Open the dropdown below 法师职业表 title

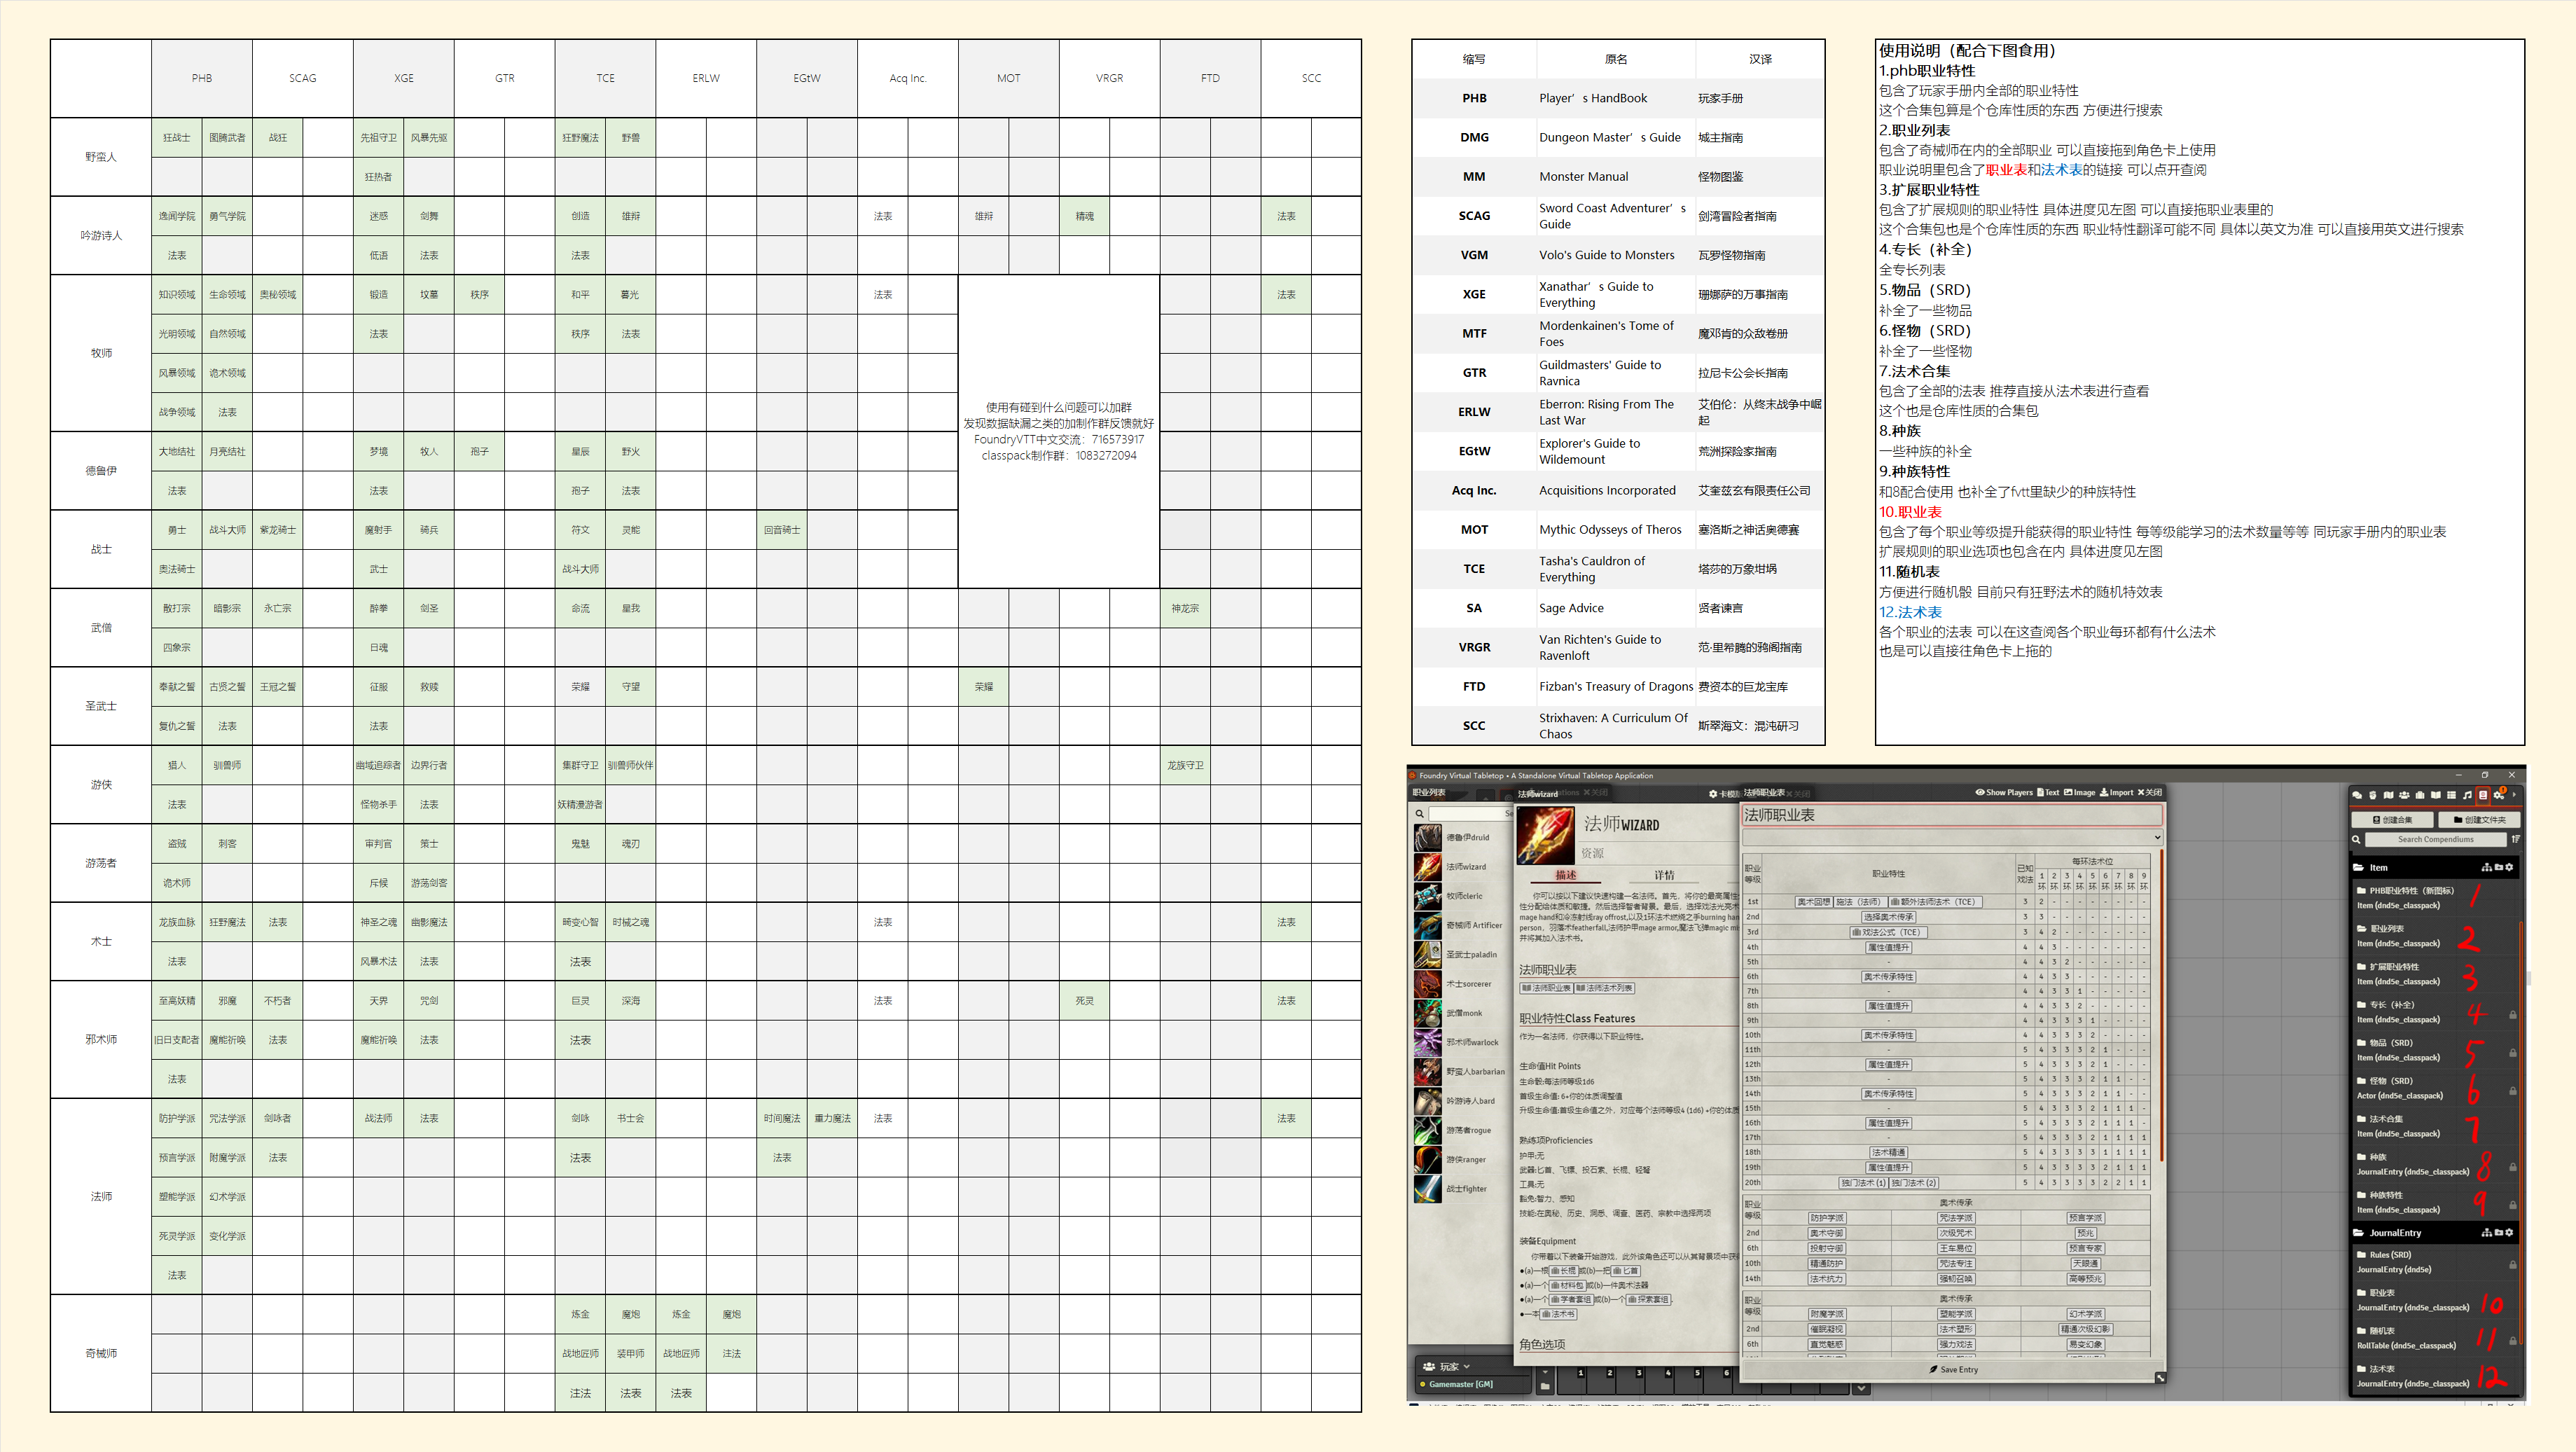[1953, 838]
